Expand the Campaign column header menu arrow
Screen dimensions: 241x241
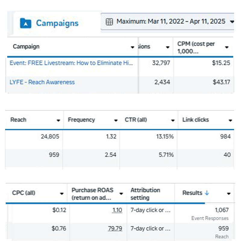click(132, 47)
